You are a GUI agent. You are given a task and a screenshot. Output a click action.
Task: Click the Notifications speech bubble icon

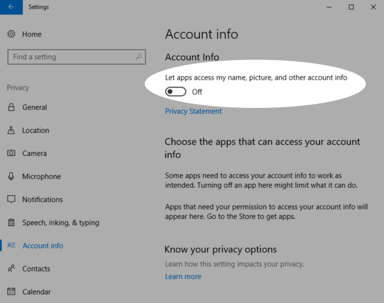(x=12, y=199)
